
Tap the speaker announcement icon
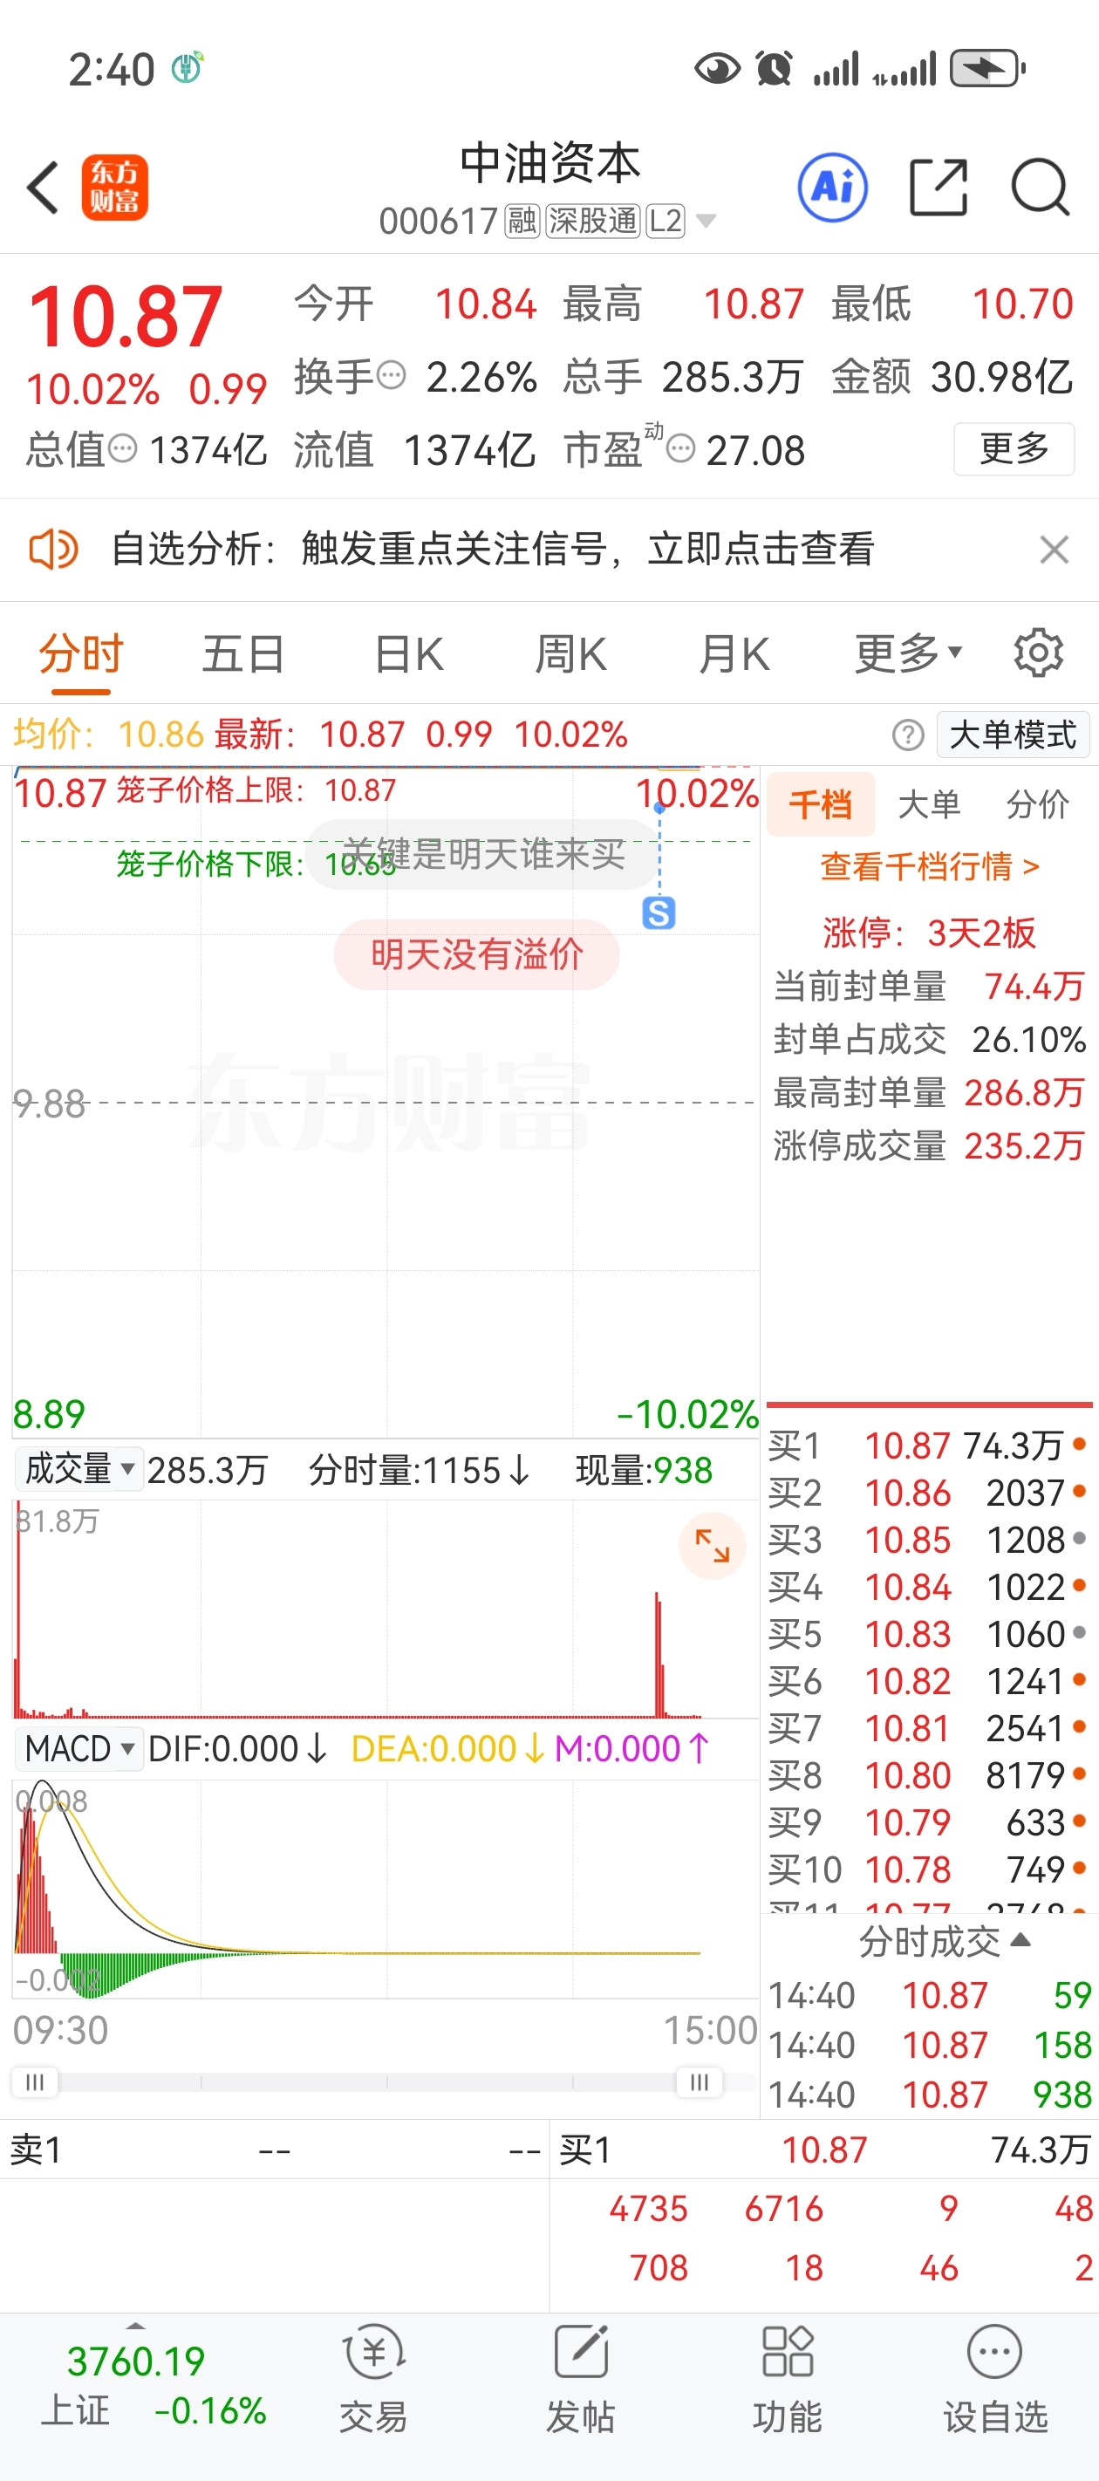pyautogui.click(x=53, y=550)
